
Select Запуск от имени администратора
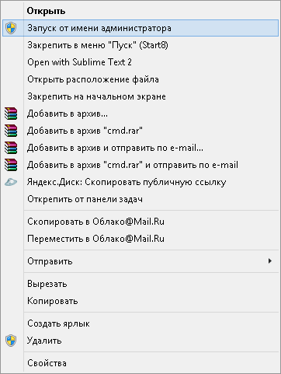(140, 28)
